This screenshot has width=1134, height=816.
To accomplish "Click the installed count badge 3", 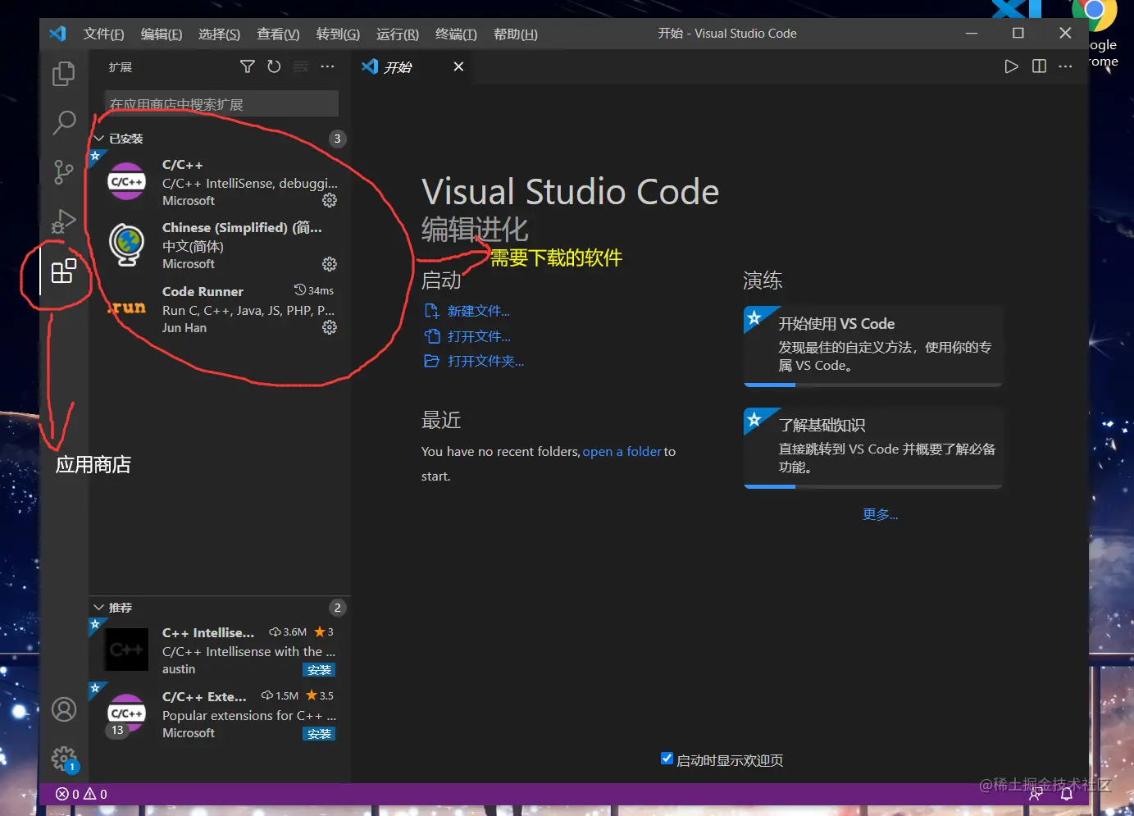I will [x=337, y=139].
